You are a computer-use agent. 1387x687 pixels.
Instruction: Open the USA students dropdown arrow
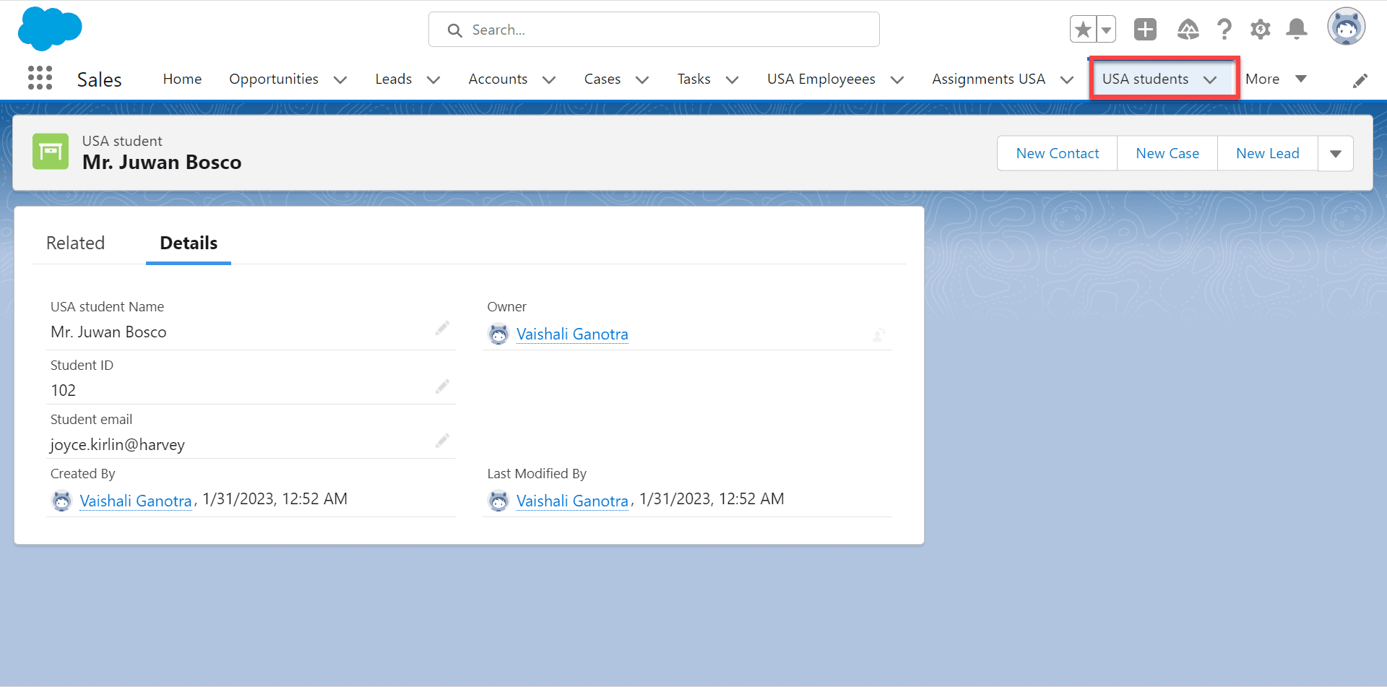[x=1211, y=79]
